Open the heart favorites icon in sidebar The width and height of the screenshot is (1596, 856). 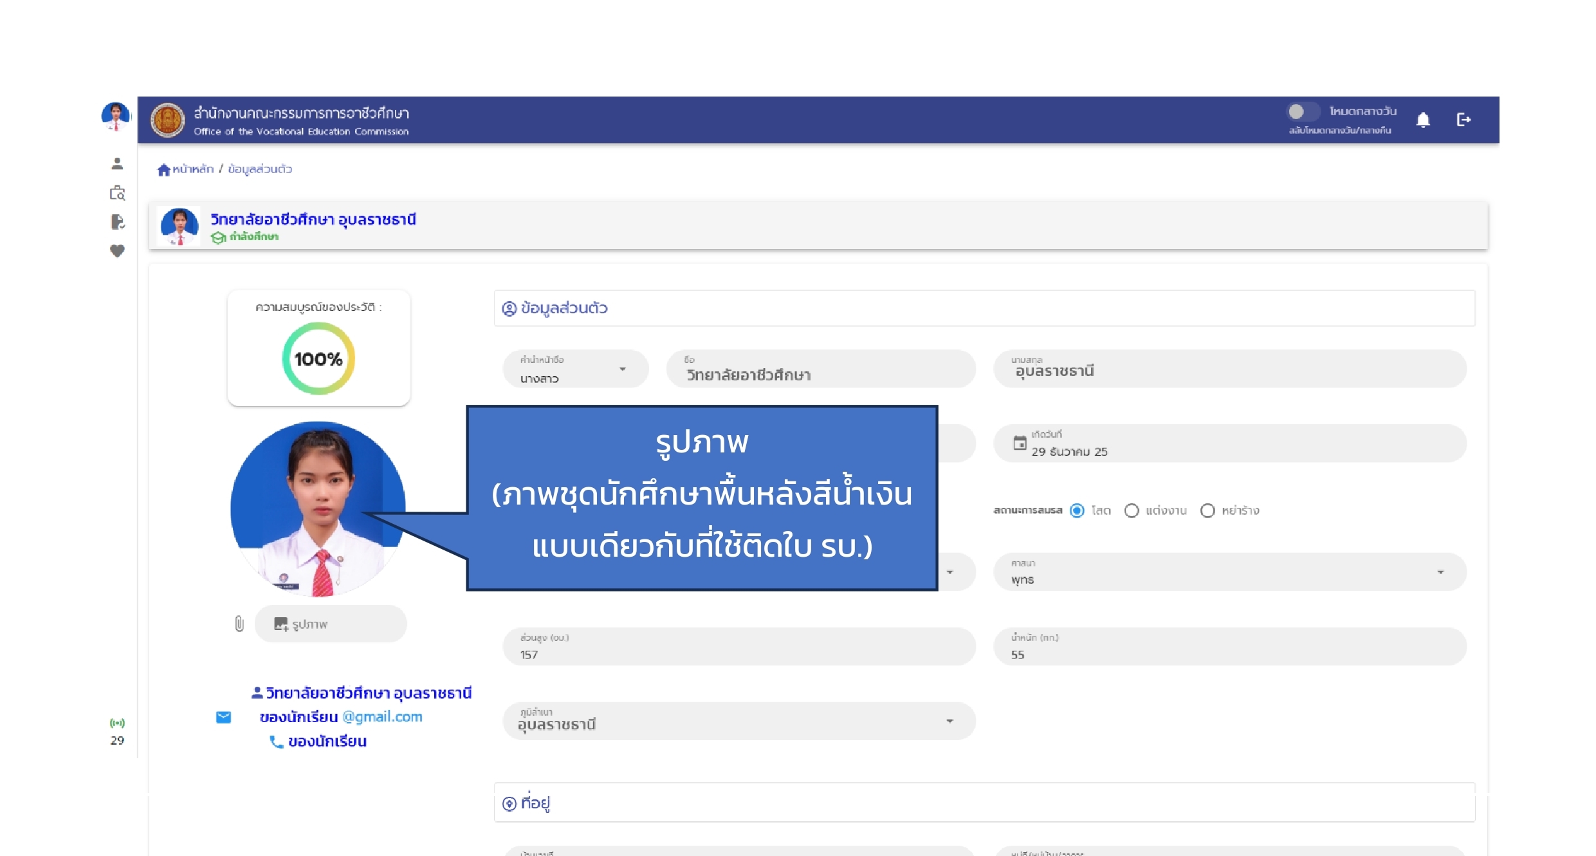(x=117, y=251)
